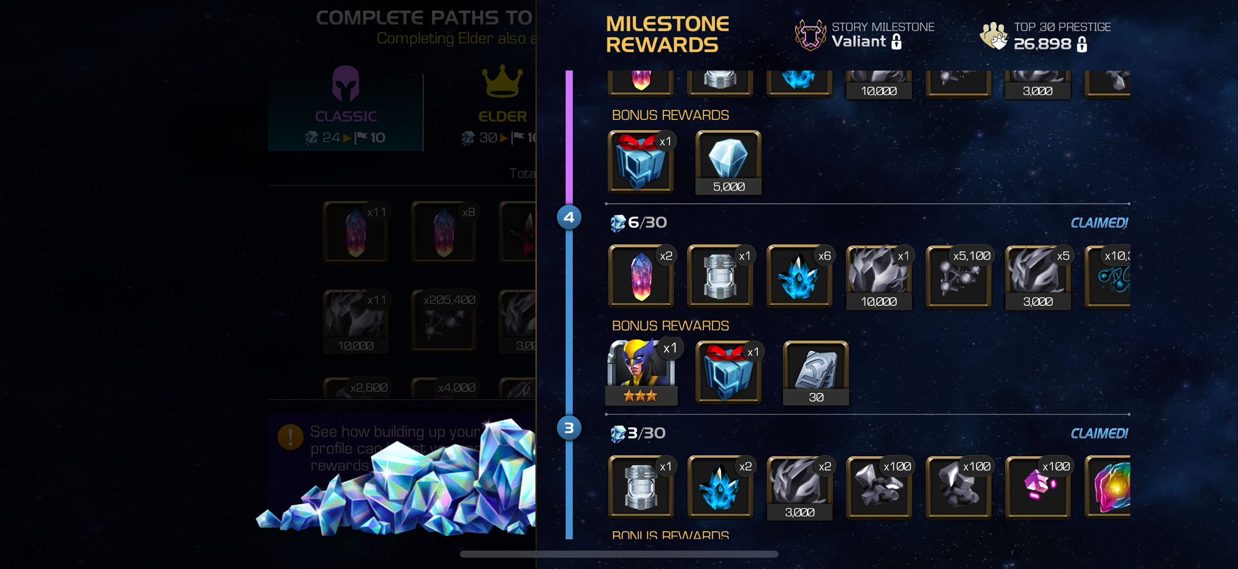Select the 3-star Wolverine champion reward
Viewport: 1238px width, 569px height.
coord(641,372)
